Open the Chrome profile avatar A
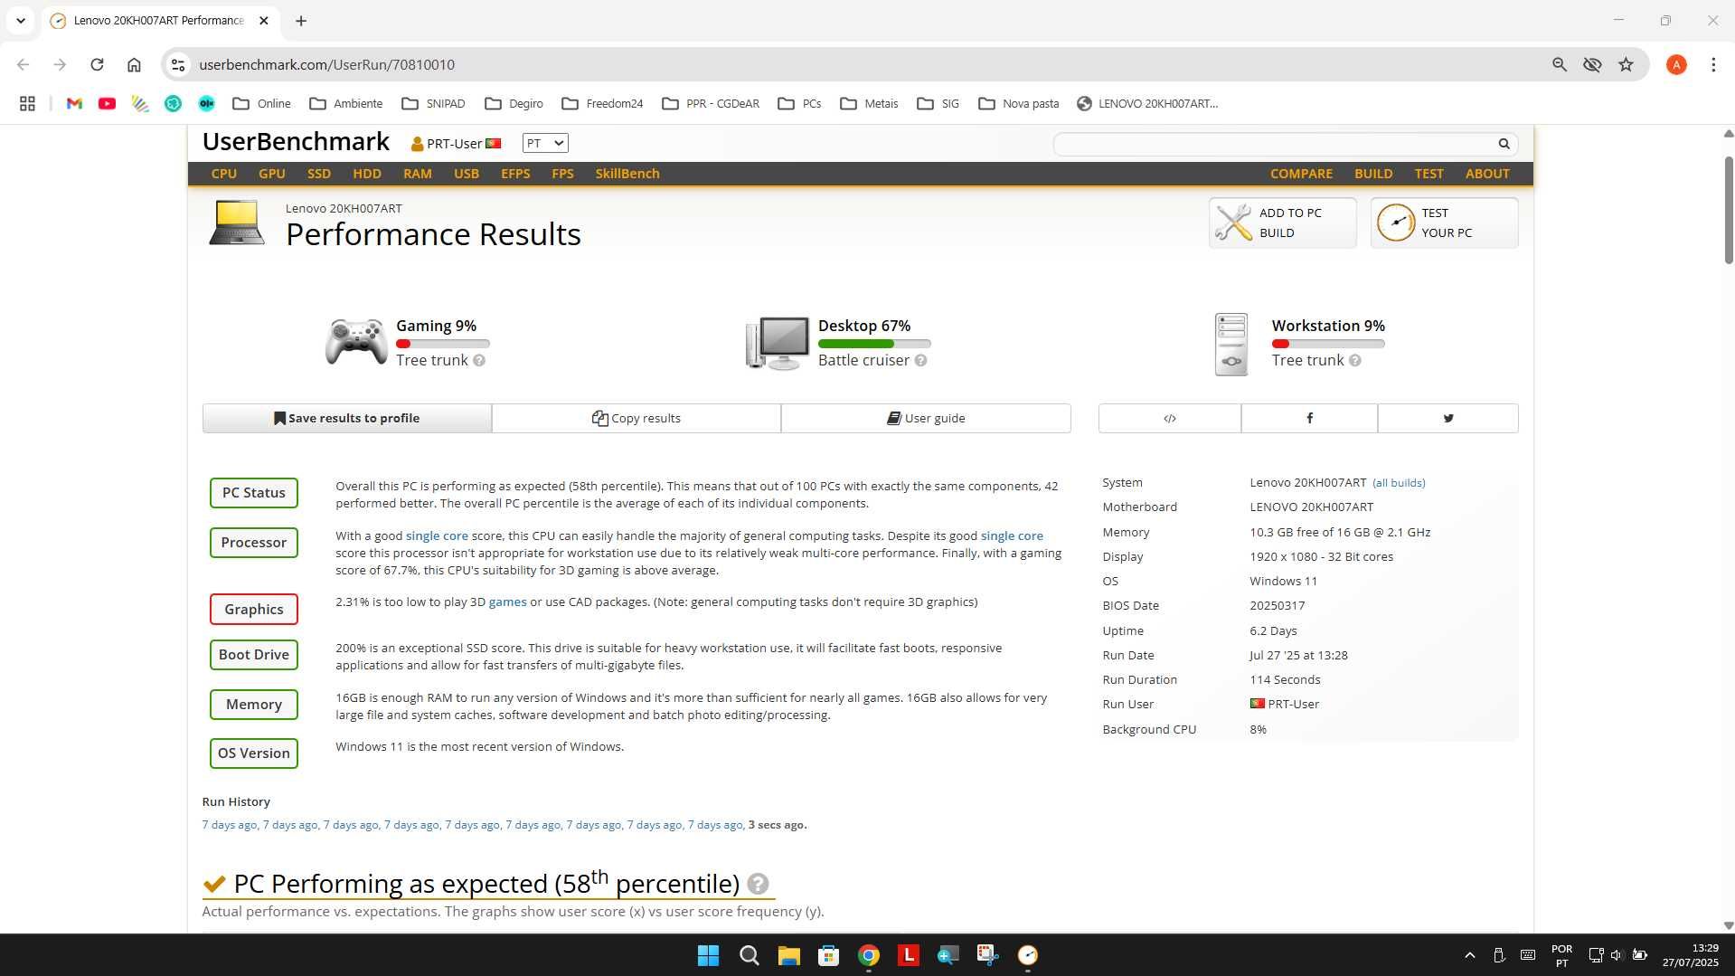This screenshot has height=976, width=1735. tap(1675, 64)
